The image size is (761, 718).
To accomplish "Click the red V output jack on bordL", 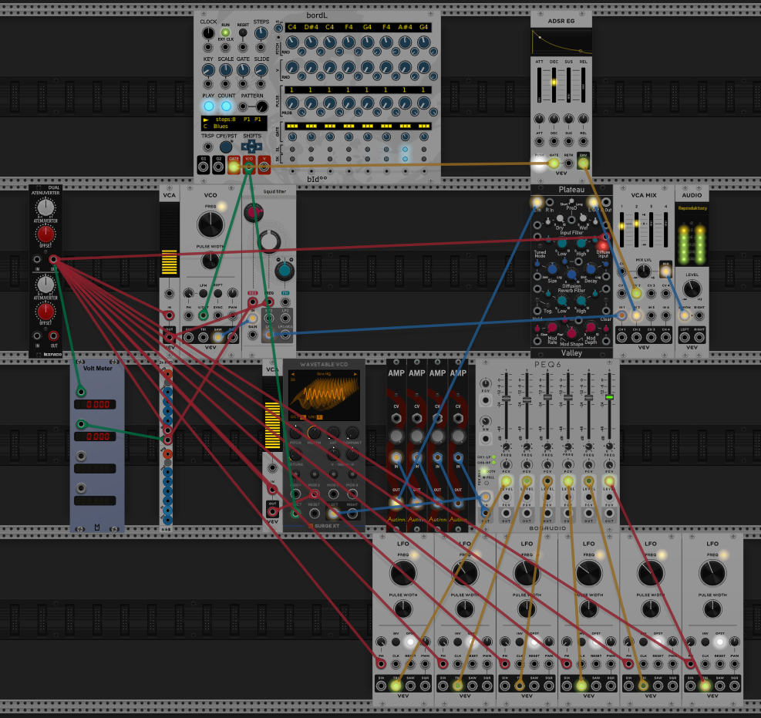I will pyautogui.click(x=264, y=167).
